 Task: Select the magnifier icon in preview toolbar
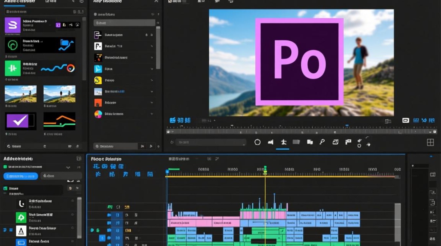[x=322, y=142]
